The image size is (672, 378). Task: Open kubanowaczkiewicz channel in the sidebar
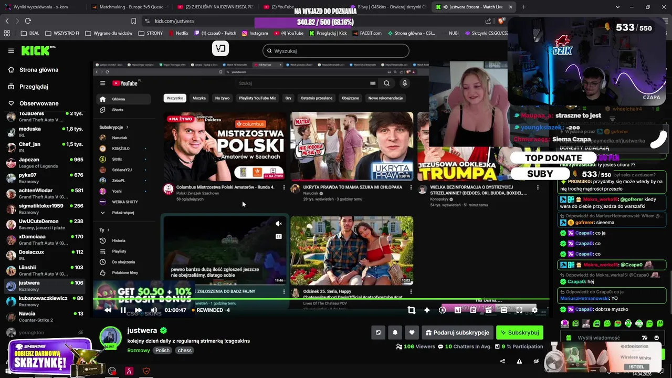click(45, 301)
